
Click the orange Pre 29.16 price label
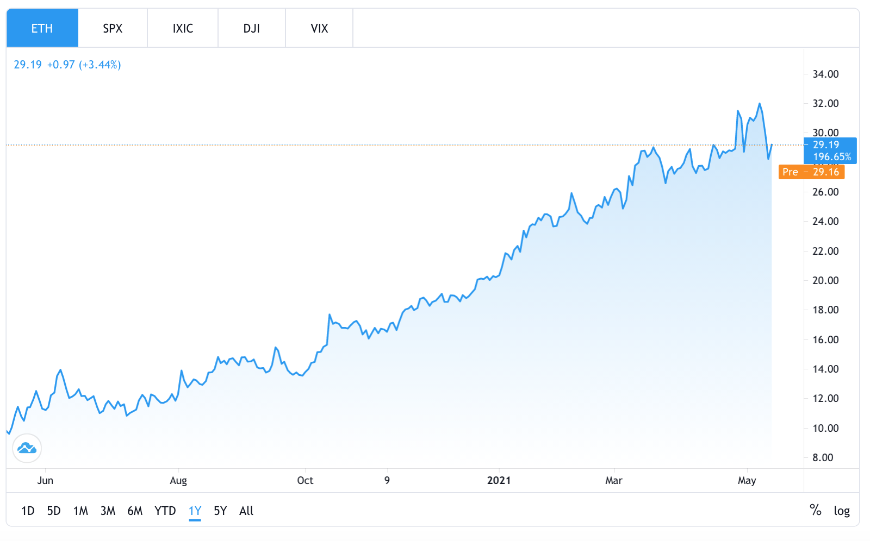click(811, 172)
